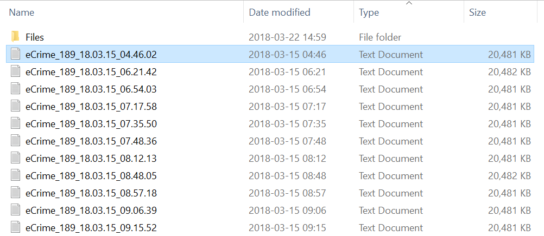The height and width of the screenshot is (236, 544).
Task: Select the eCrime_189_18.03.15_08.57.18 file name
Action: (91, 193)
